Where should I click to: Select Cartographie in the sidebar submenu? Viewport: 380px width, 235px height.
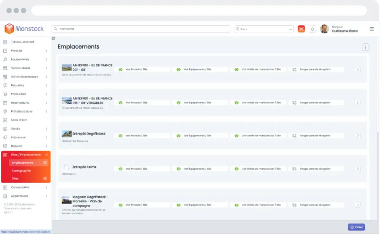coord(21,171)
